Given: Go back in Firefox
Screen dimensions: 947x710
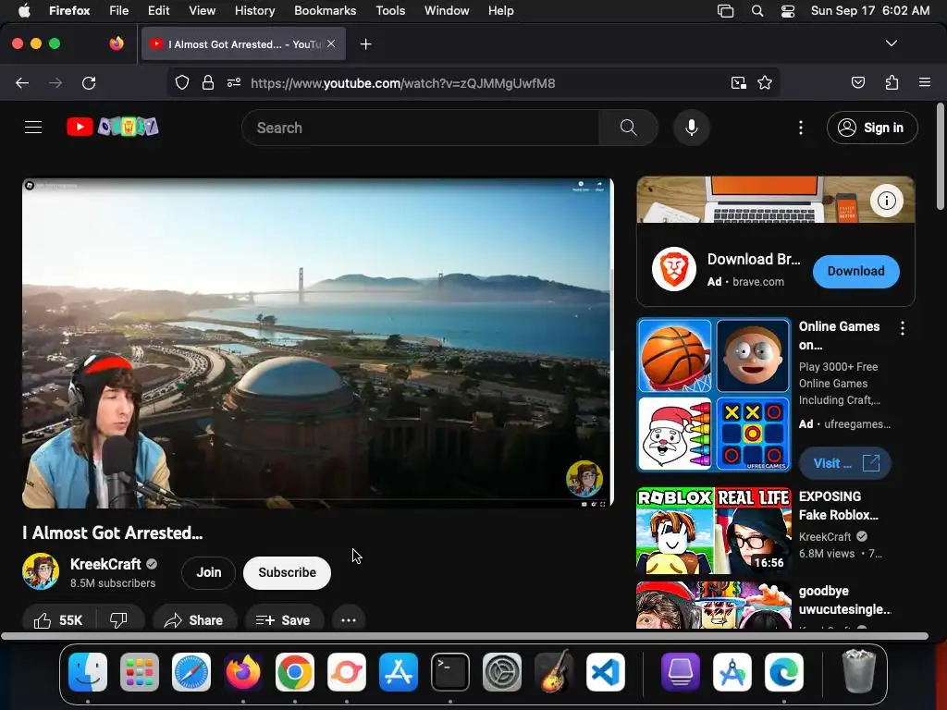Looking at the screenshot, I should [x=22, y=82].
